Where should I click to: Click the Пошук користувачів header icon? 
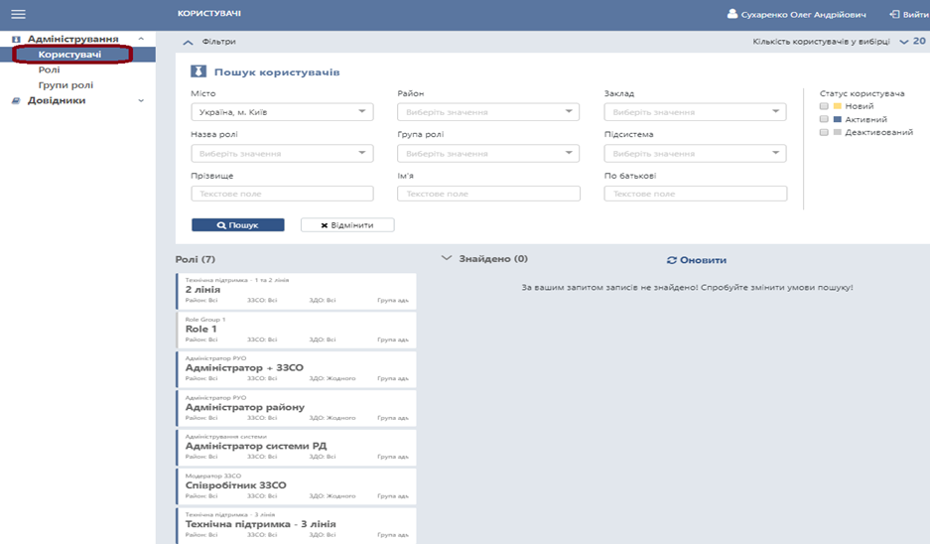[x=199, y=72]
